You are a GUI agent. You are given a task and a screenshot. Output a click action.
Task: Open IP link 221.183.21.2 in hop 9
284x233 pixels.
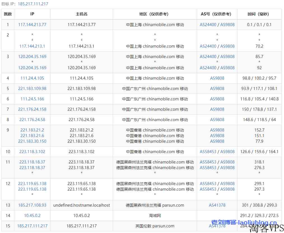[x=32, y=130]
